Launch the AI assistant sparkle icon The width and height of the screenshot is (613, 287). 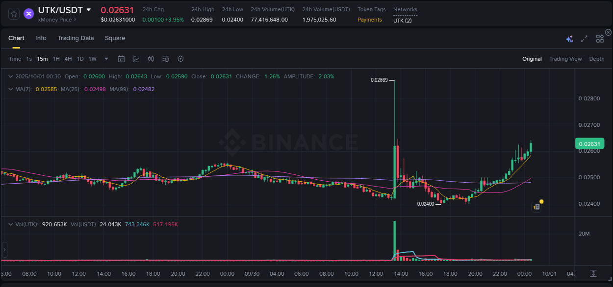point(569,38)
